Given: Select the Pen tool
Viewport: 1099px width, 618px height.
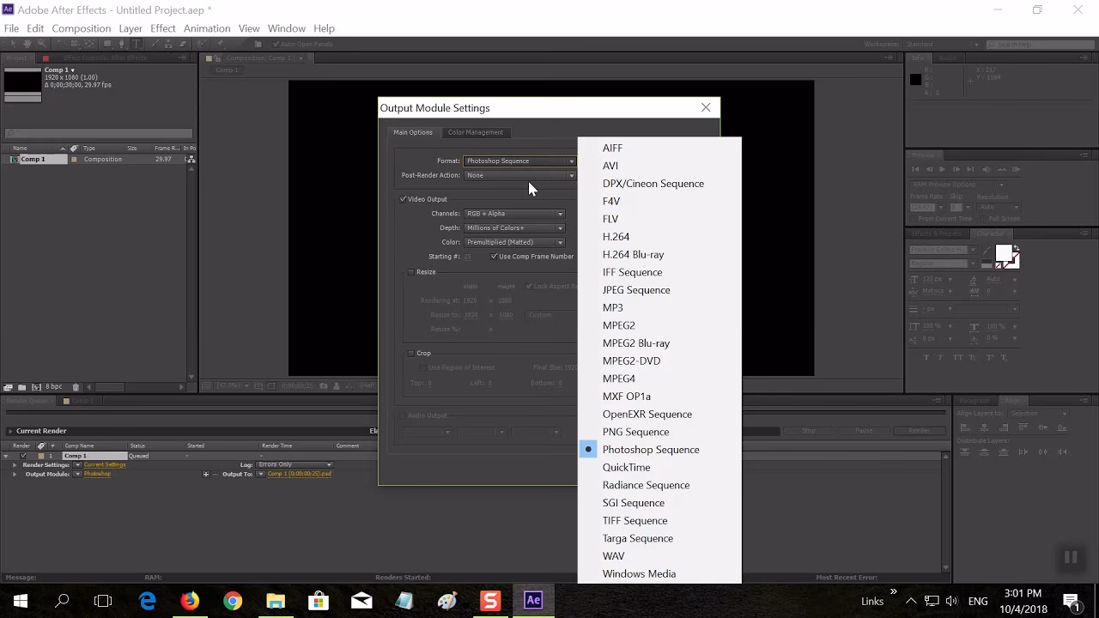Looking at the screenshot, I should pos(122,44).
